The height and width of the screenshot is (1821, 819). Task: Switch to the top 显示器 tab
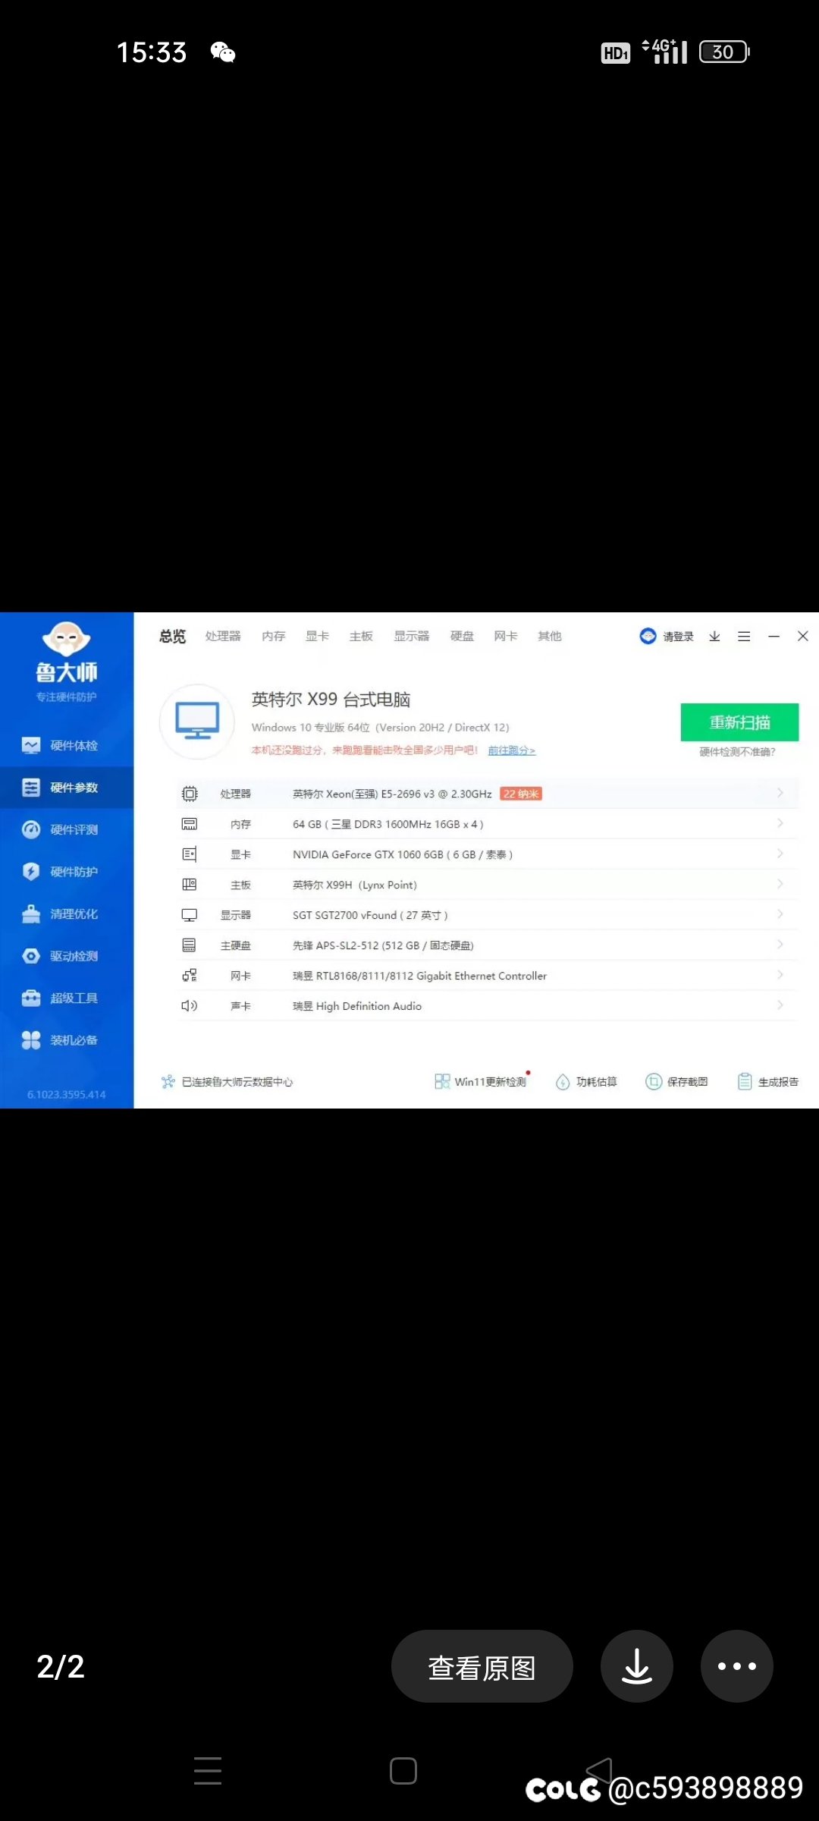coord(412,637)
